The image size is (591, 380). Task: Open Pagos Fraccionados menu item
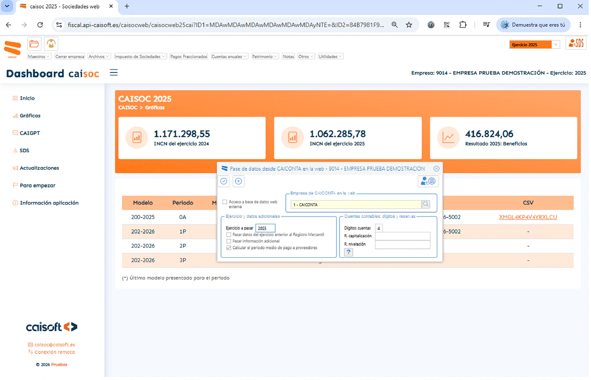click(x=188, y=56)
